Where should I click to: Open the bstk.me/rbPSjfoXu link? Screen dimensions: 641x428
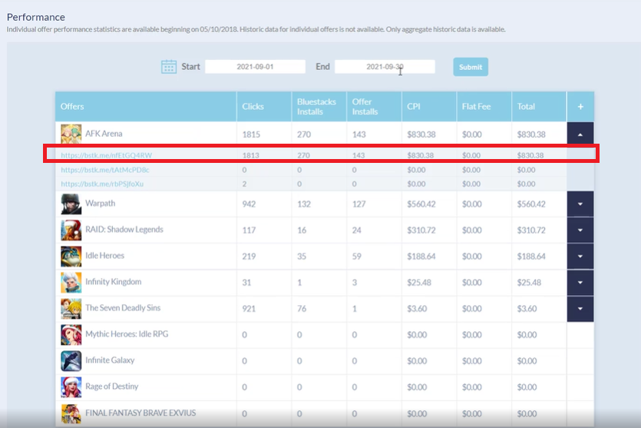click(102, 184)
